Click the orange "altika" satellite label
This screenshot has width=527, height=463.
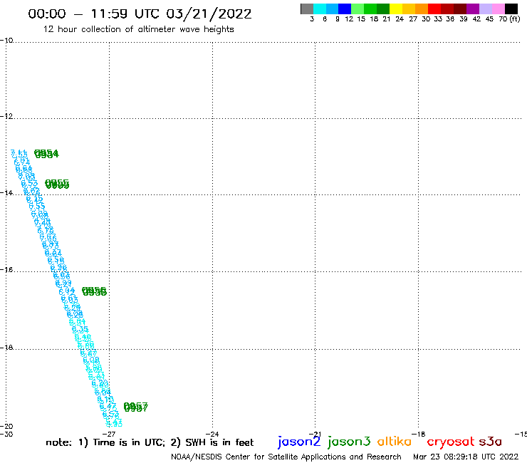tap(395, 441)
